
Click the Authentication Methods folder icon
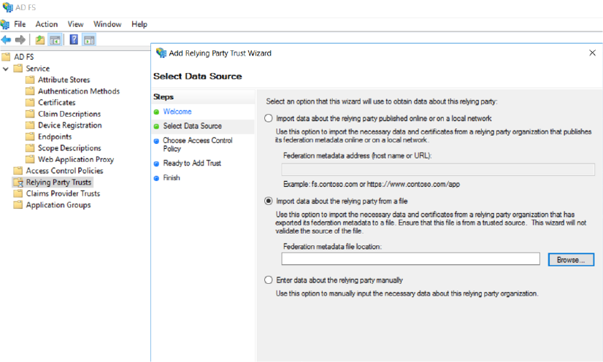[30, 91]
